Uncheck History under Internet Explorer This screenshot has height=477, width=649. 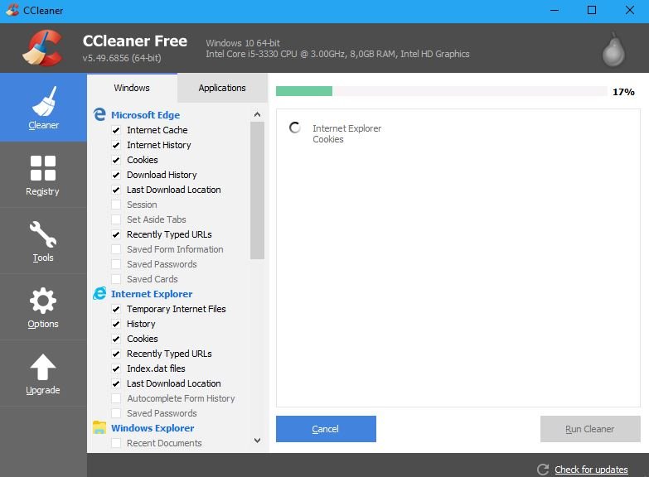(116, 324)
